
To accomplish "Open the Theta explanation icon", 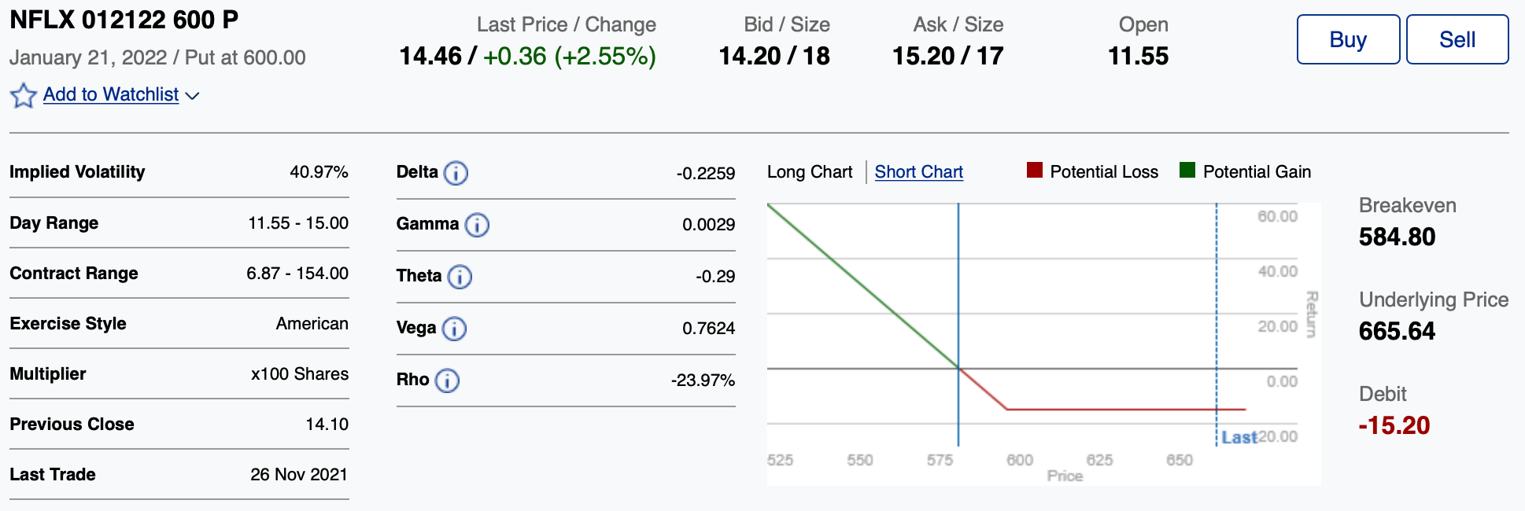I will [460, 277].
